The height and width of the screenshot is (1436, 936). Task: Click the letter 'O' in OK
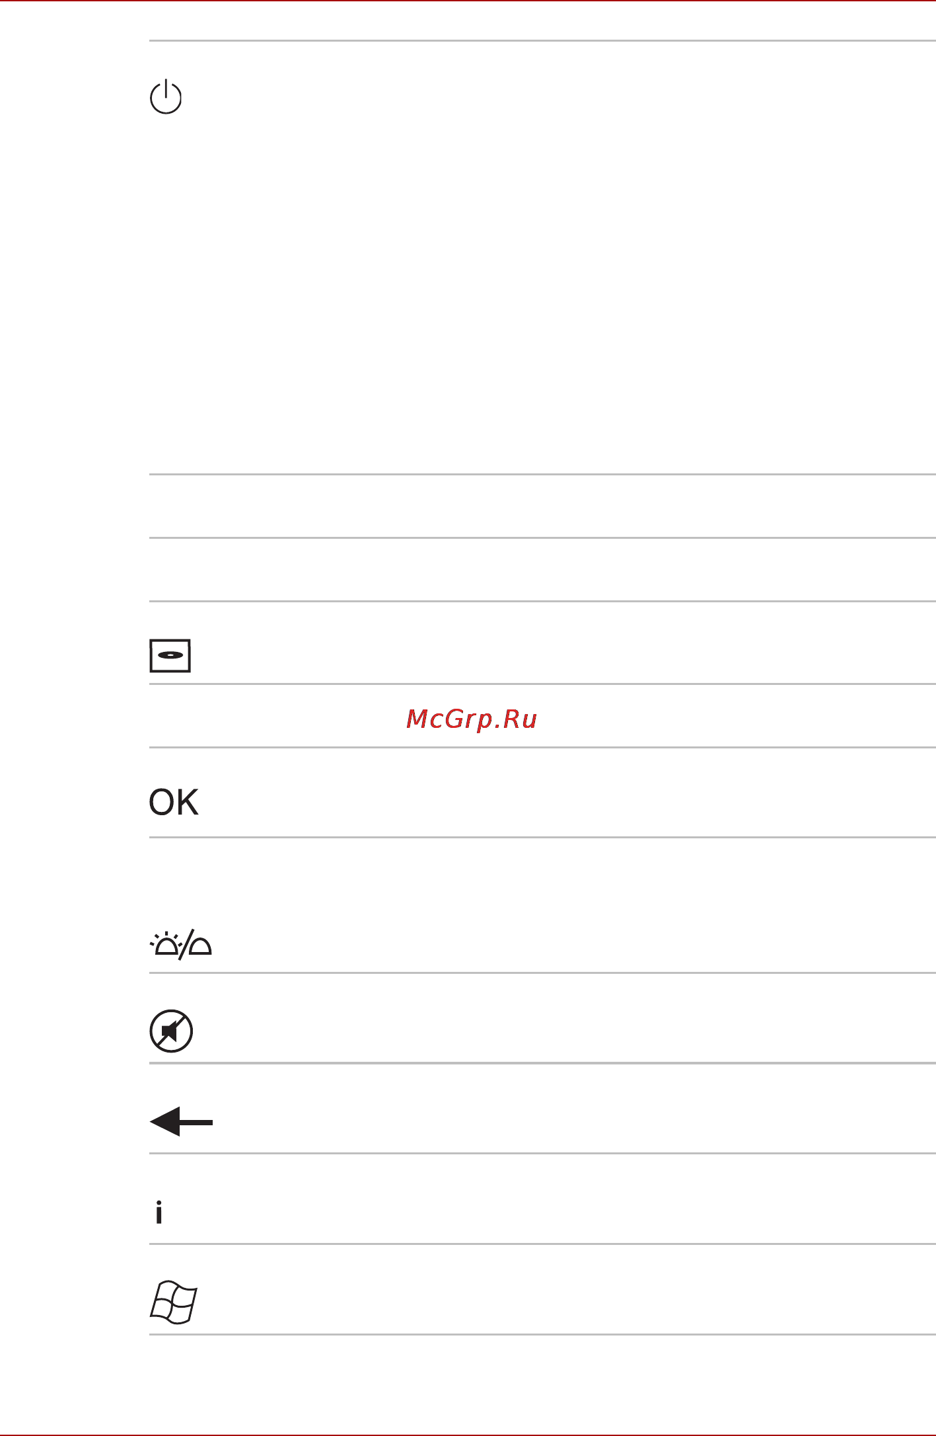pos(161,803)
